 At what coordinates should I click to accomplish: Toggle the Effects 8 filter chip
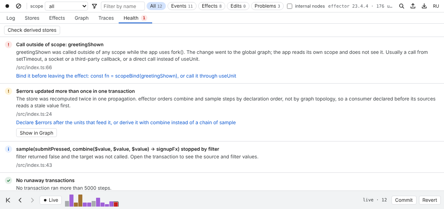(212, 6)
